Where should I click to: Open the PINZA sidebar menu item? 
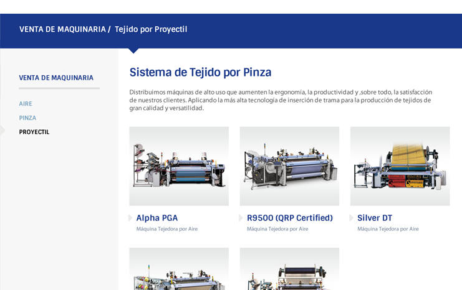pyautogui.click(x=27, y=118)
